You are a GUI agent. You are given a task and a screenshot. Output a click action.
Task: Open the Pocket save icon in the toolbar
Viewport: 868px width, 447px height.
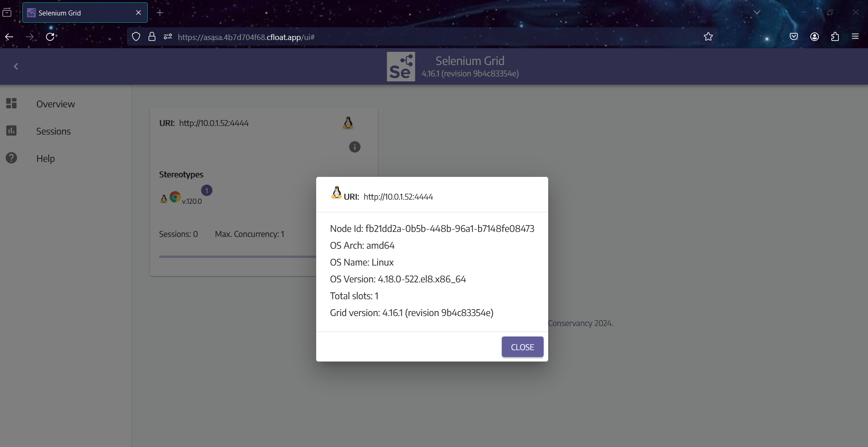click(x=794, y=37)
